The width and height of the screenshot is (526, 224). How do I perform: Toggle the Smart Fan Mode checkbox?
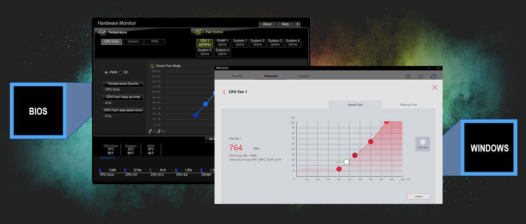(x=152, y=66)
